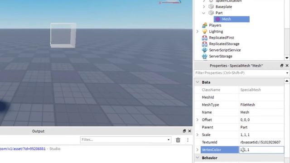This screenshot has width=290, height=163.
Task: Click the TextureId property label
Action: [209, 142]
